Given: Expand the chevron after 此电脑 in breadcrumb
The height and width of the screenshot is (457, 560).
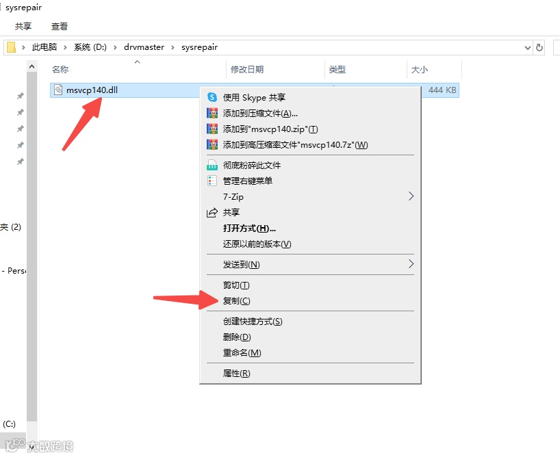Looking at the screenshot, I should 65,47.
